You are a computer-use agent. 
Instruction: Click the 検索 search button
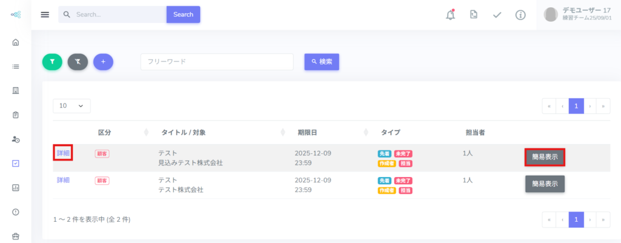(x=321, y=62)
